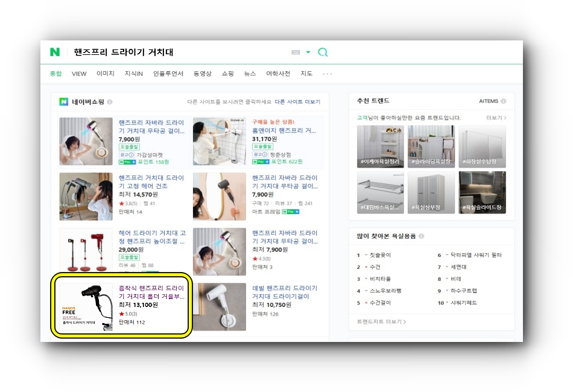The width and height of the screenshot is (573, 392).
Task: Click the green Naver N logo
Action: coord(55,52)
